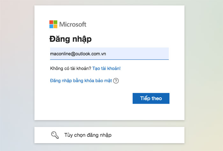223x151 pixels.
Task: Click the Đăng nhập heading
Action: pos(70,39)
